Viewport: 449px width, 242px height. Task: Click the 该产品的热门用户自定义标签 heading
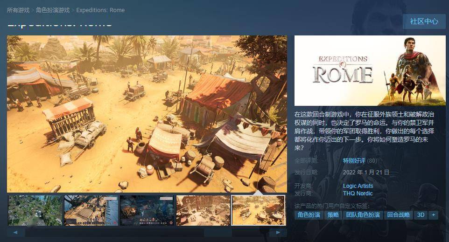[332, 206]
